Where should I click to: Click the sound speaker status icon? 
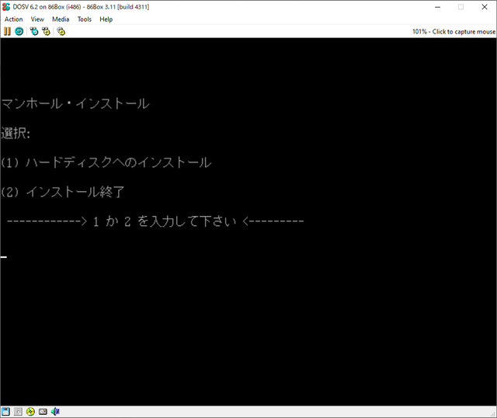[x=55, y=412]
